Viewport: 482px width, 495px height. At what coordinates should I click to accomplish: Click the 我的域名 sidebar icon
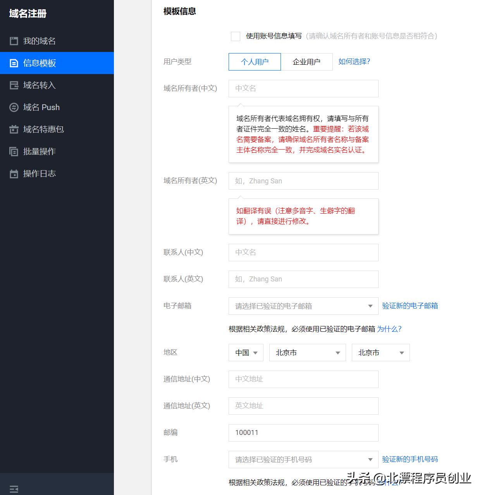click(14, 41)
